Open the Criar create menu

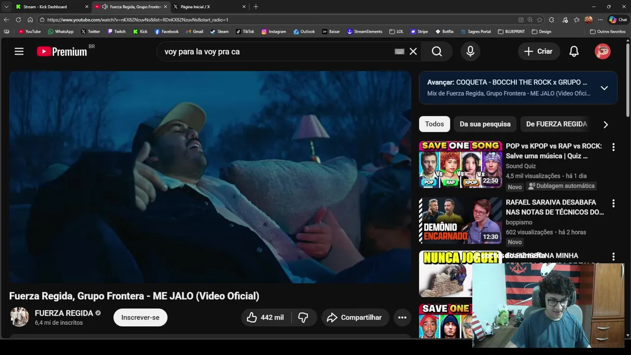[538, 51]
